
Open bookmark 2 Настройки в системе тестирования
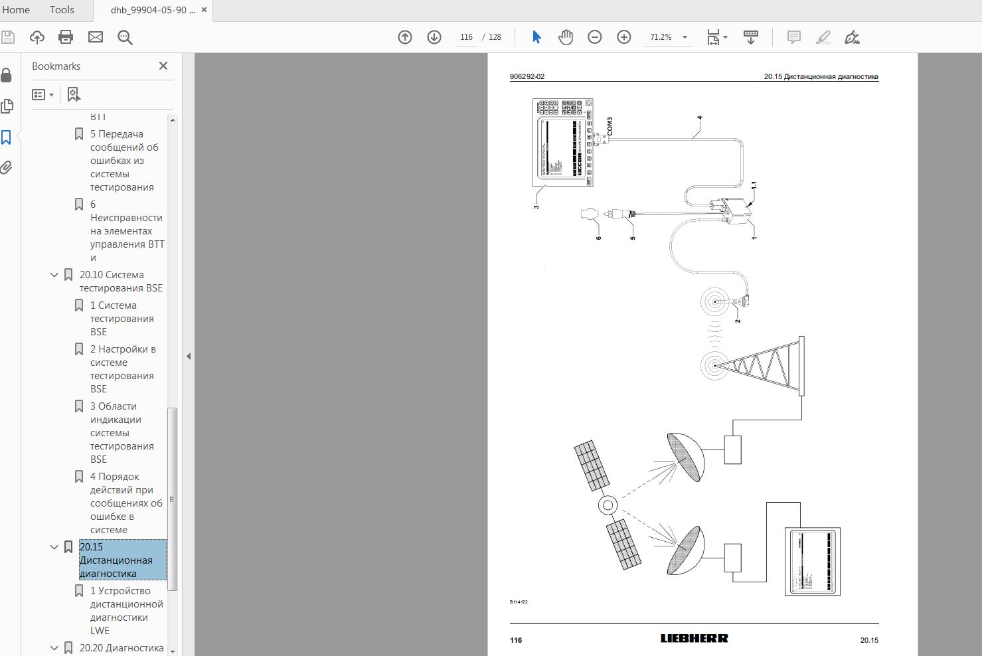click(123, 369)
